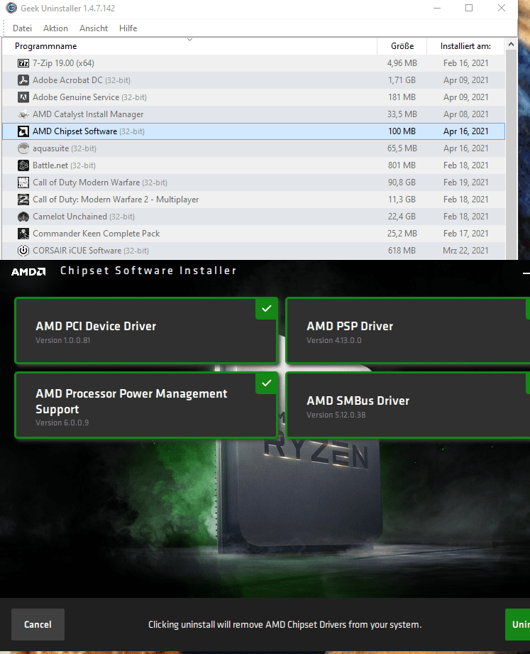The width and height of the screenshot is (530, 654).
Task: Select the Battle.net (32-bit) entry
Action: pos(253,165)
